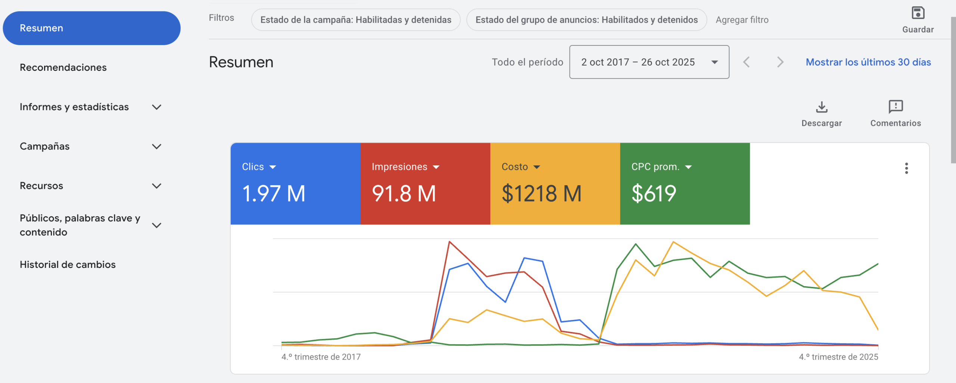Open Historial de cambios page
The image size is (956, 383).
point(68,265)
